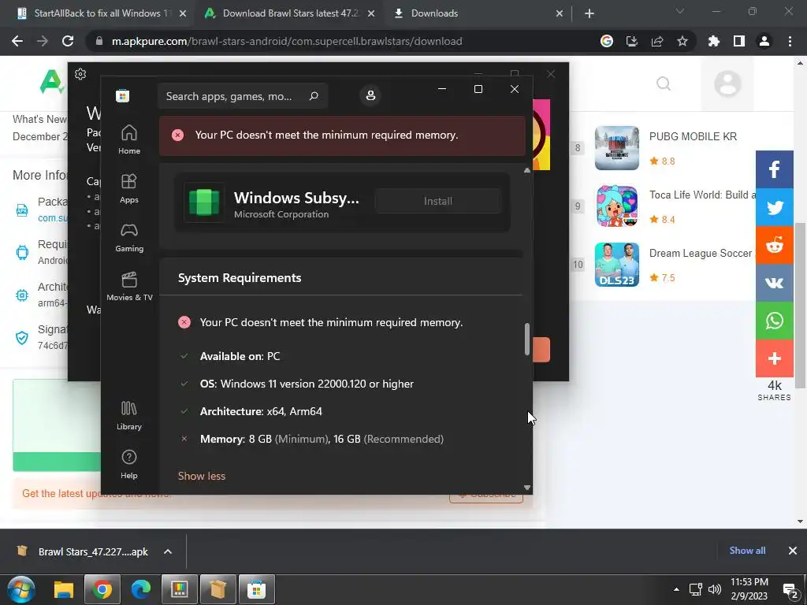
Task: Bookmark this page with star icon
Action: click(682, 41)
